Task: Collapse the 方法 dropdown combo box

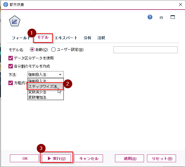Action: (46, 74)
